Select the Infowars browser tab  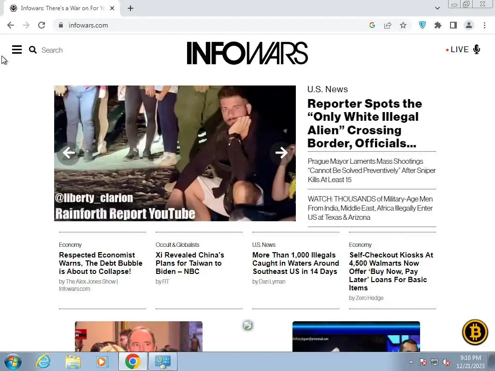pyautogui.click(x=62, y=8)
